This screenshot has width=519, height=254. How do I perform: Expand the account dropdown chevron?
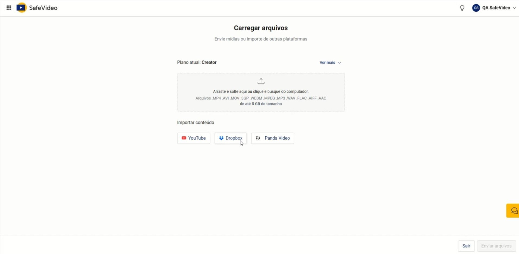[x=514, y=8]
